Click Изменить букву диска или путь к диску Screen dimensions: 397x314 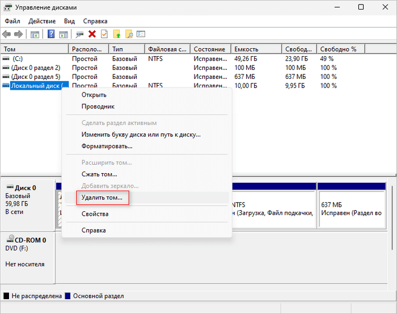pyautogui.click(x=141, y=135)
